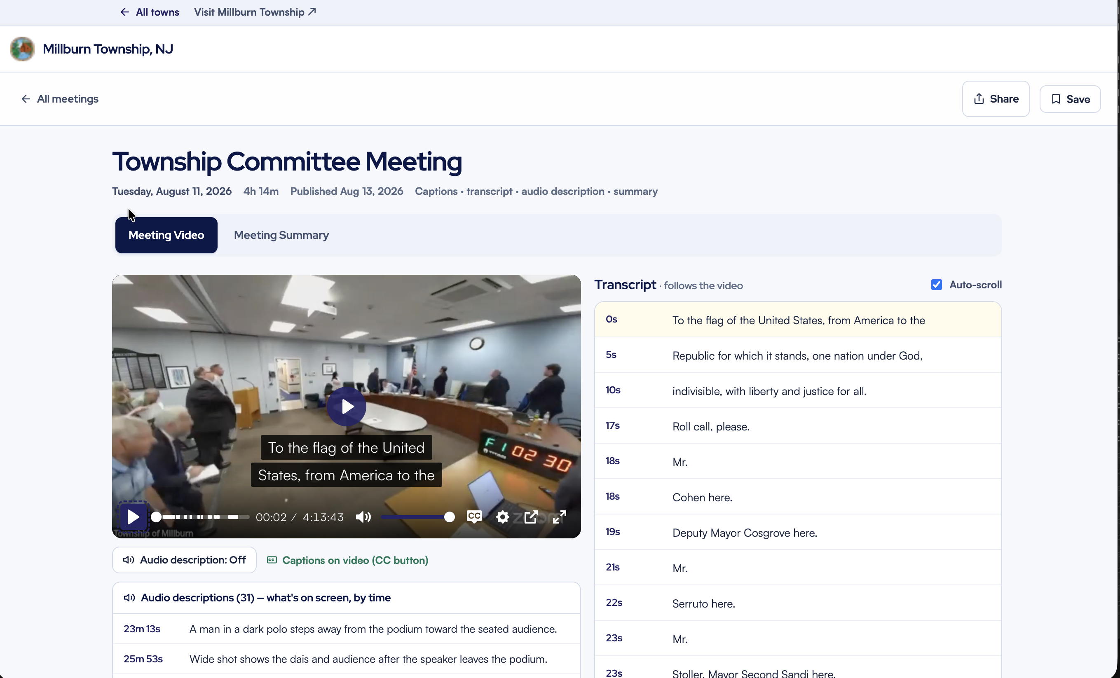Mute the video with the speaker icon
The height and width of the screenshot is (678, 1120).
pyautogui.click(x=363, y=517)
